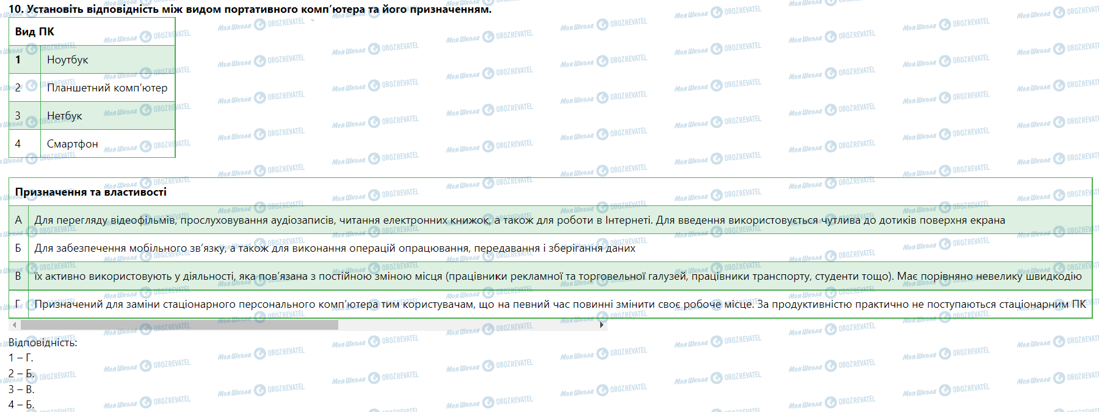
Task: Click the right arrow of horizontal scrollbar
Action: click(602, 325)
